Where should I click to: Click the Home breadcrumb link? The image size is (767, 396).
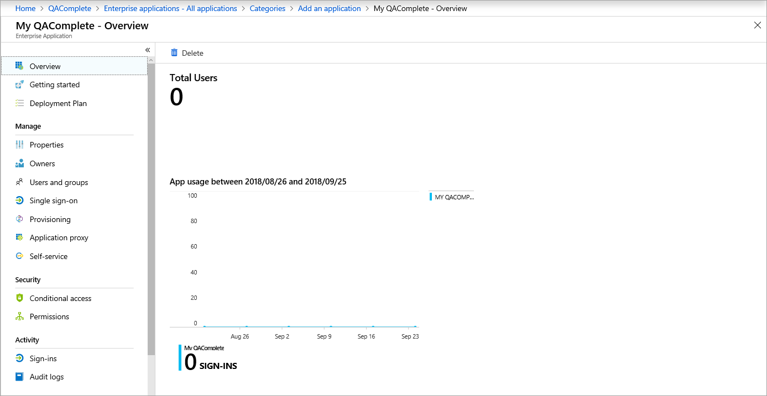pos(25,8)
